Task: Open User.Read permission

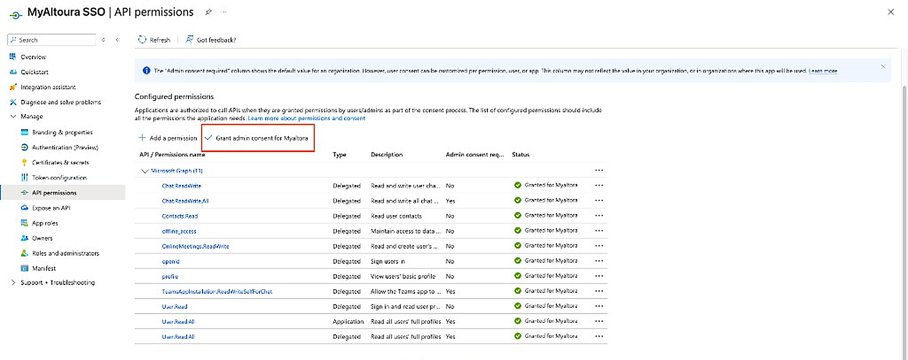Action: click(175, 306)
